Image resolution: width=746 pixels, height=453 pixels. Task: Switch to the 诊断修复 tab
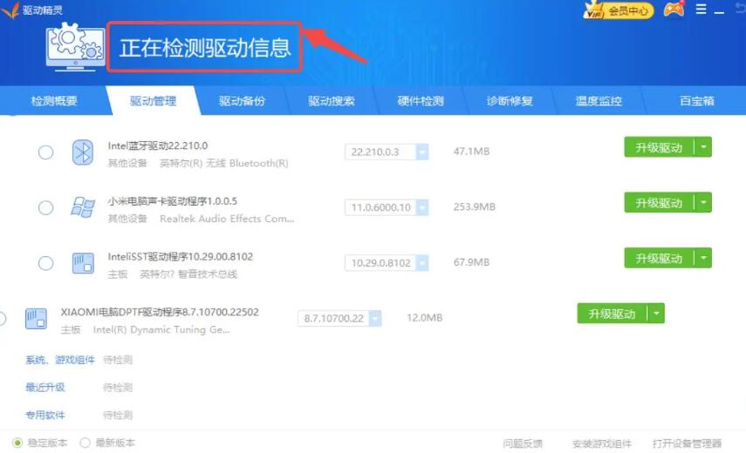pos(510,101)
